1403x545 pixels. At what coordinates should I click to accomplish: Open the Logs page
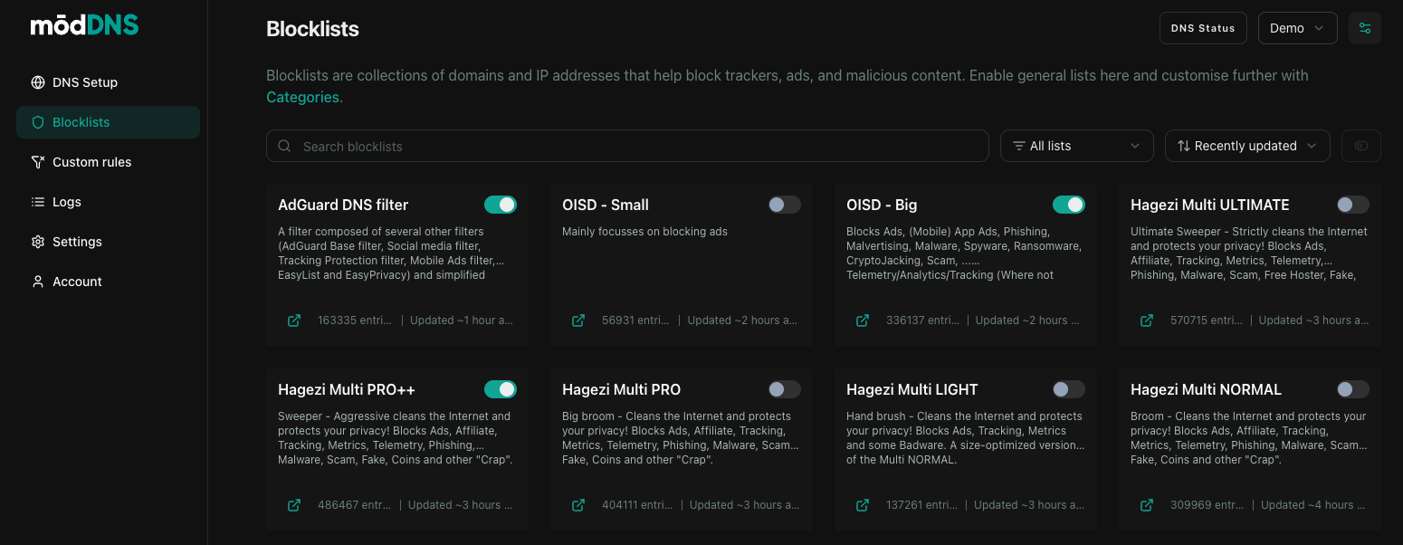(x=108, y=202)
